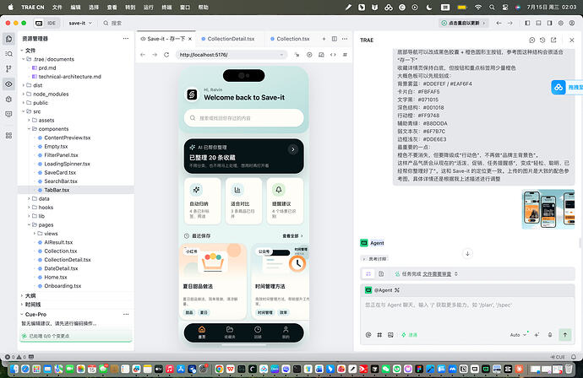Screen dimensions: 583x378
Task: Click the # context icon in chat input
Action: point(379,335)
